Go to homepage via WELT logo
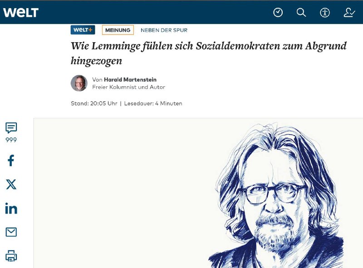The width and height of the screenshot is (363, 268). pyautogui.click(x=21, y=12)
